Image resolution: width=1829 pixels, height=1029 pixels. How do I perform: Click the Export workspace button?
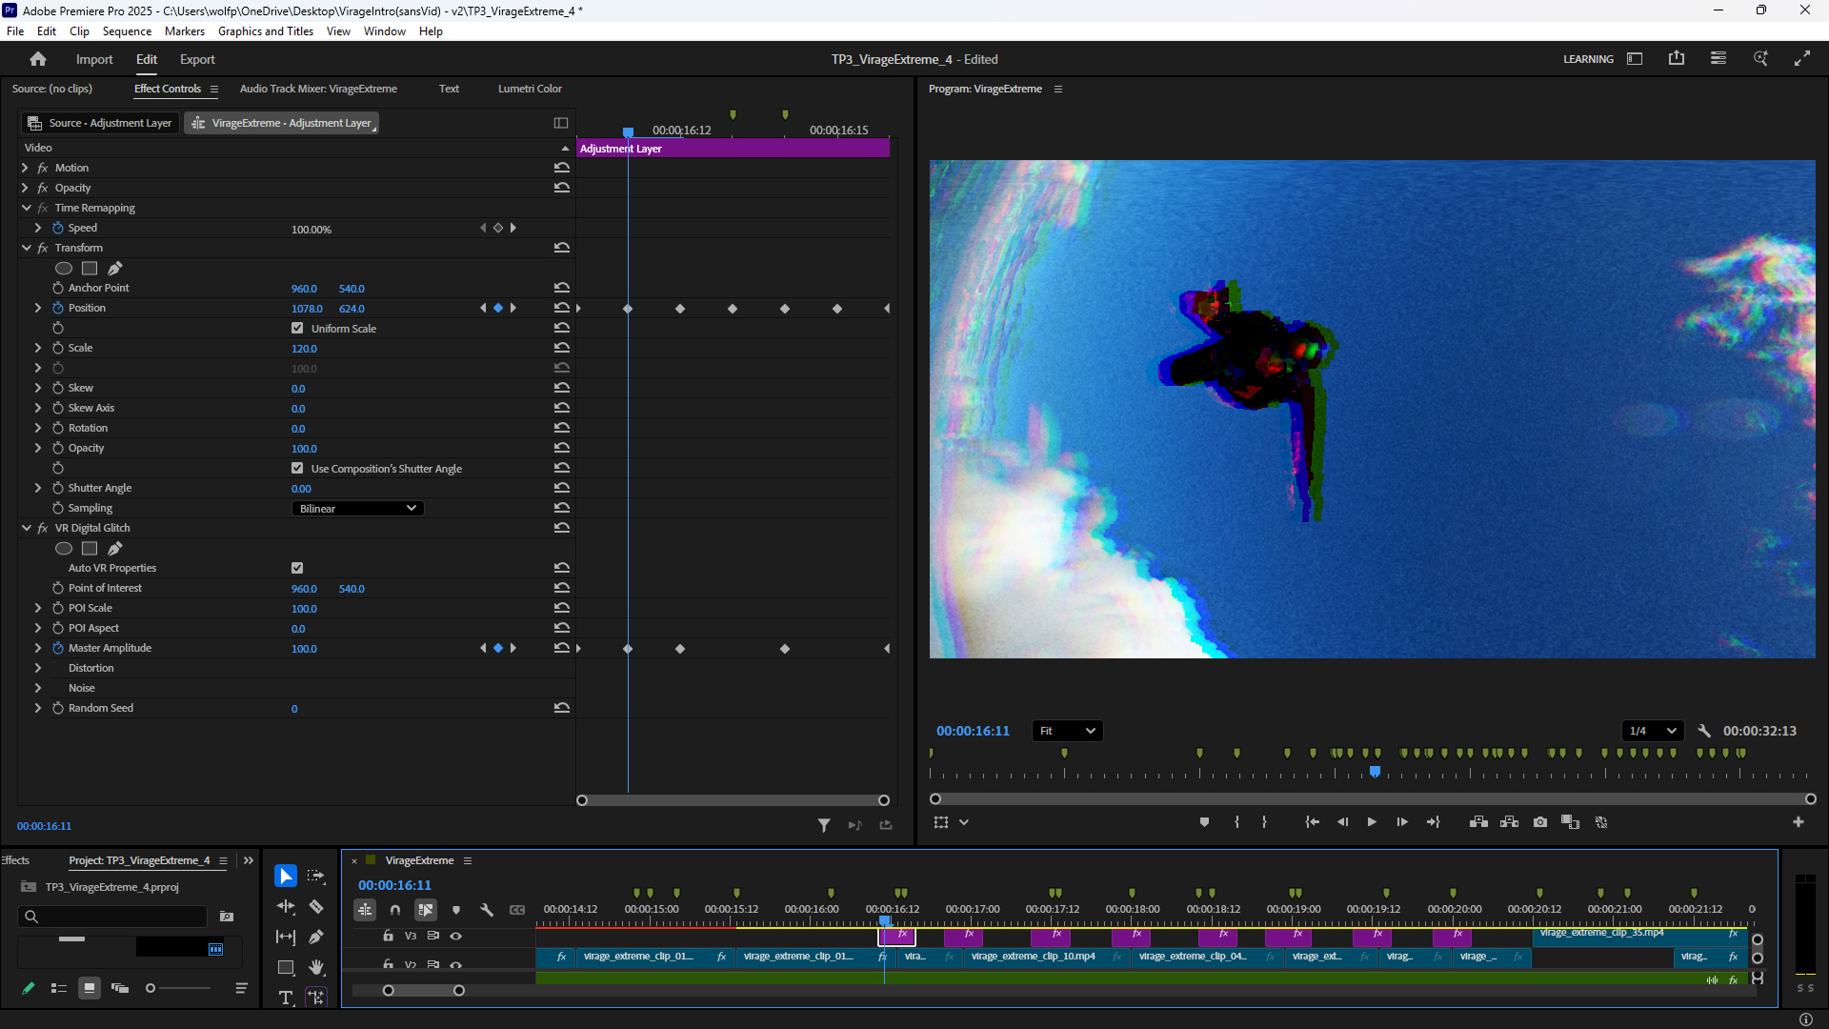(197, 59)
